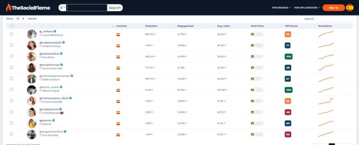Click TSF score badge 50 for Eva Gonzalez

[x=288, y=135]
